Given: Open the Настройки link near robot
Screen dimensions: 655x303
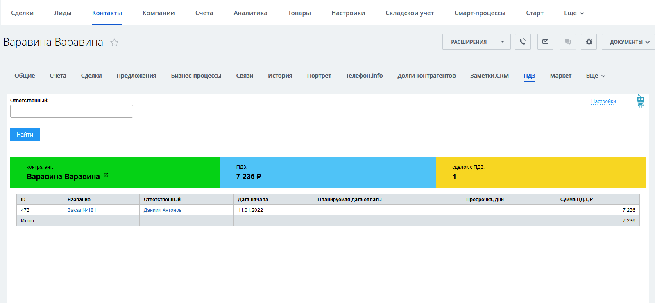Looking at the screenshot, I should (603, 101).
